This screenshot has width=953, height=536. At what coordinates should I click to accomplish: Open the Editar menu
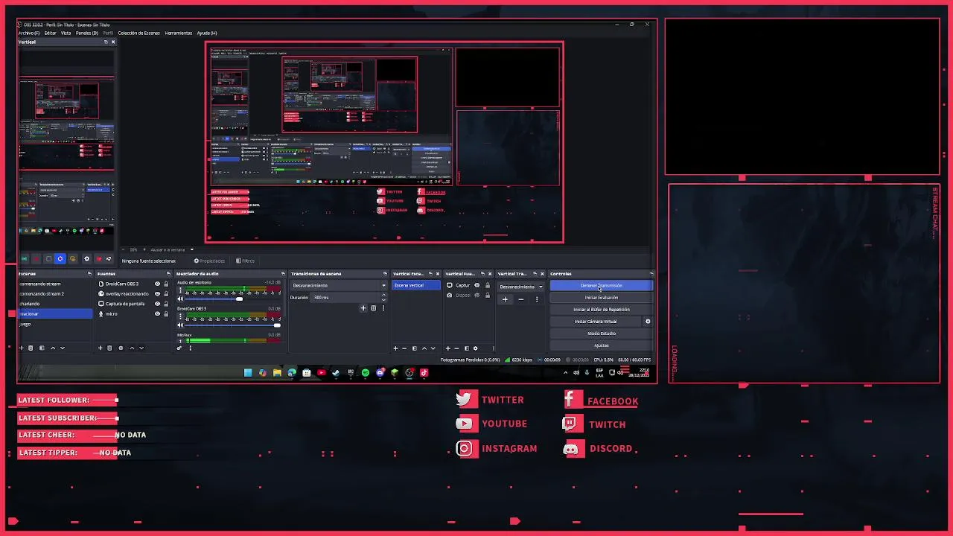[x=50, y=33]
